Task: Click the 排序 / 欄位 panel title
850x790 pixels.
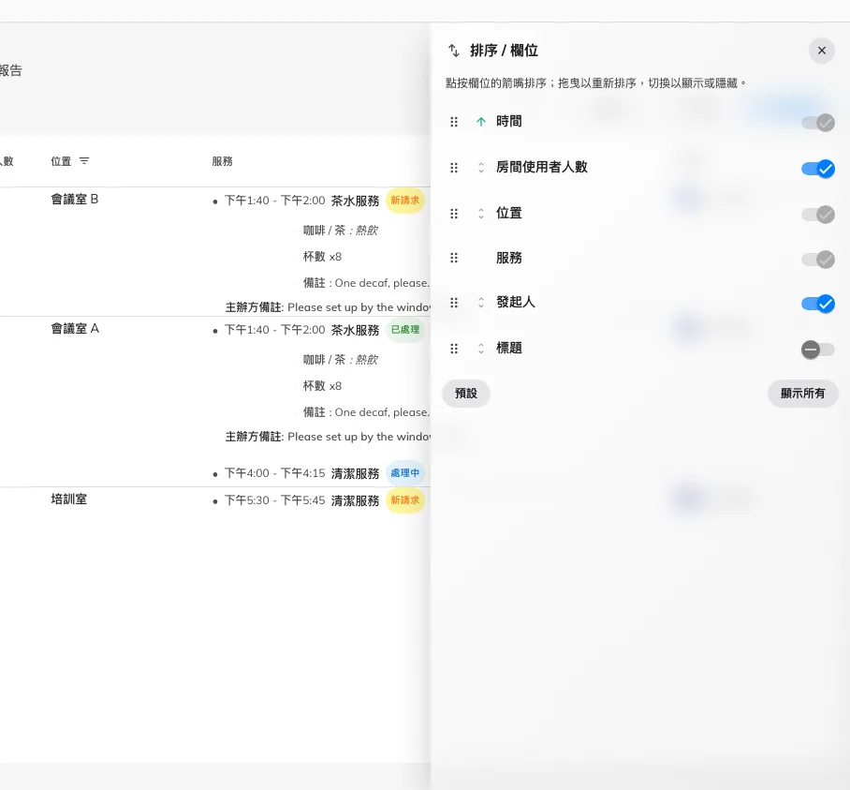Action: coord(504,51)
